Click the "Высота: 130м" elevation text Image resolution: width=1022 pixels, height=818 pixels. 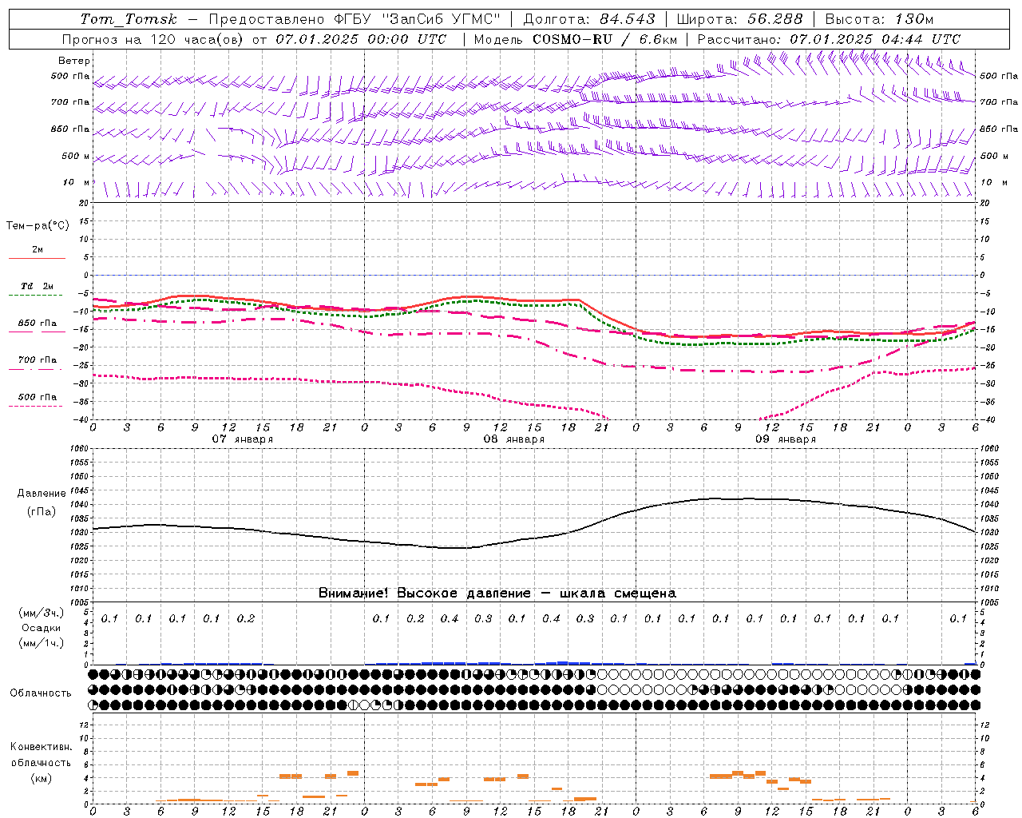879,19
